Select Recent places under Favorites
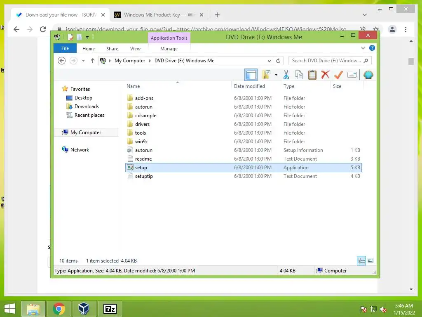The width and height of the screenshot is (422, 317). point(89,115)
